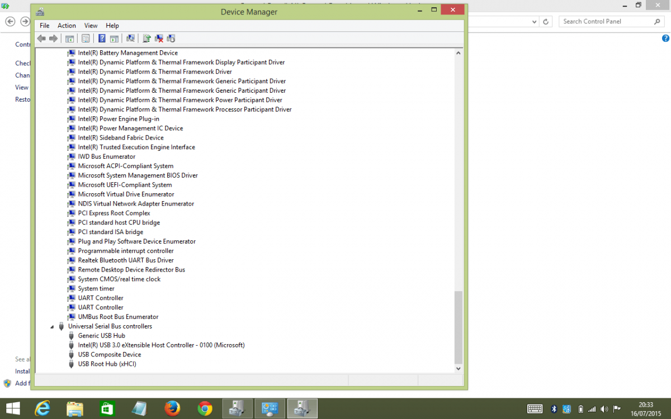Screen dimensions: 671x419
Task: Click the Forward arrow in Device Manager toolbar
Action: tap(54, 39)
